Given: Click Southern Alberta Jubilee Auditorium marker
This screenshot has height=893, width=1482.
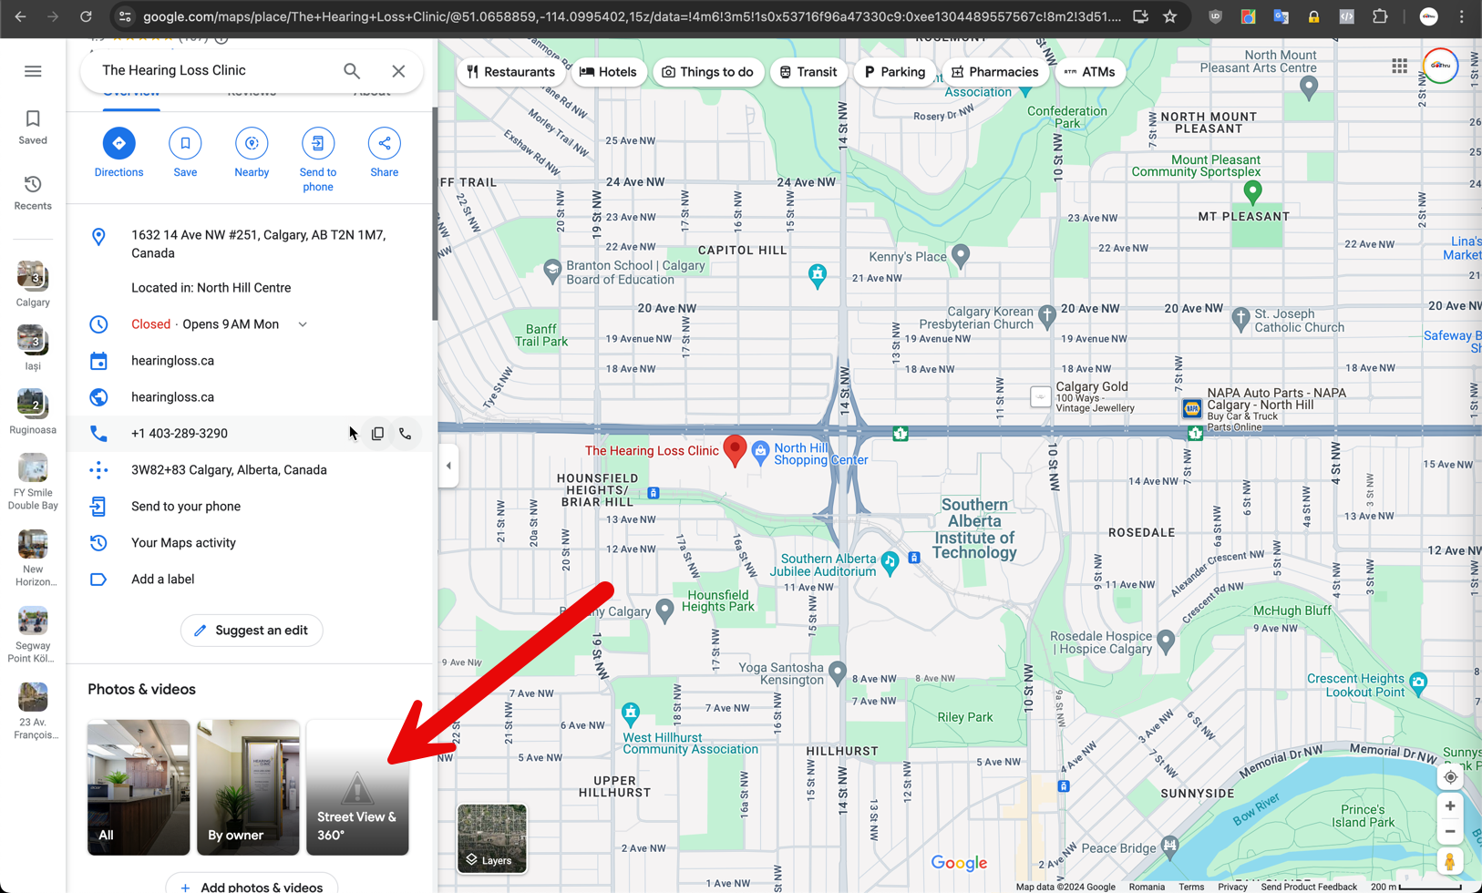Looking at the screenshot, I should (x=890, y=562).
